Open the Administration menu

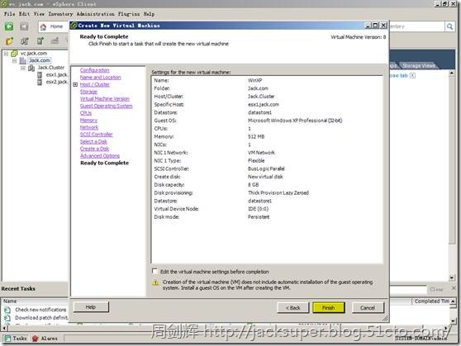click(96, 14)
